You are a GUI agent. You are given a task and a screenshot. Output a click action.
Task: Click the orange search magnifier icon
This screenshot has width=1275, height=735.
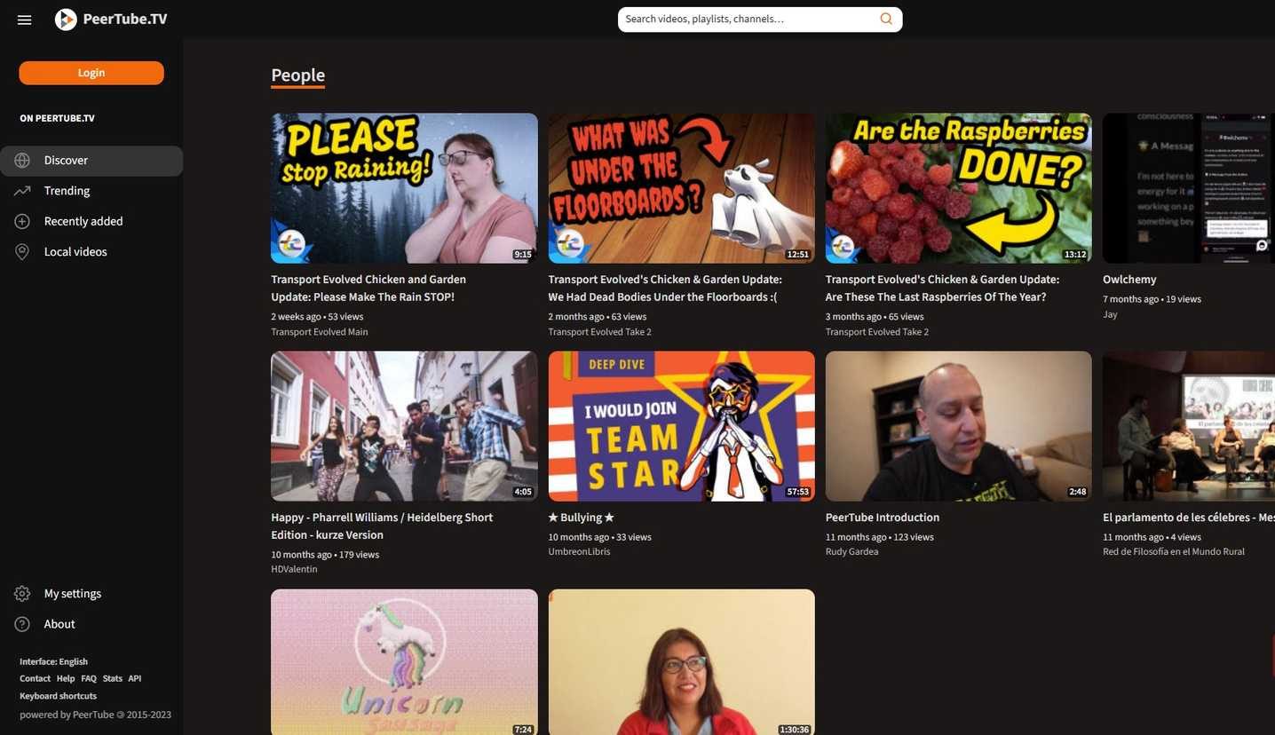[x=885, y=18]
